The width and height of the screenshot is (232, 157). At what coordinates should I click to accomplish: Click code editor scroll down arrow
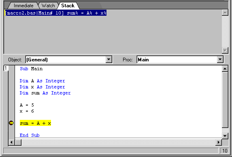tap(225, 136)
